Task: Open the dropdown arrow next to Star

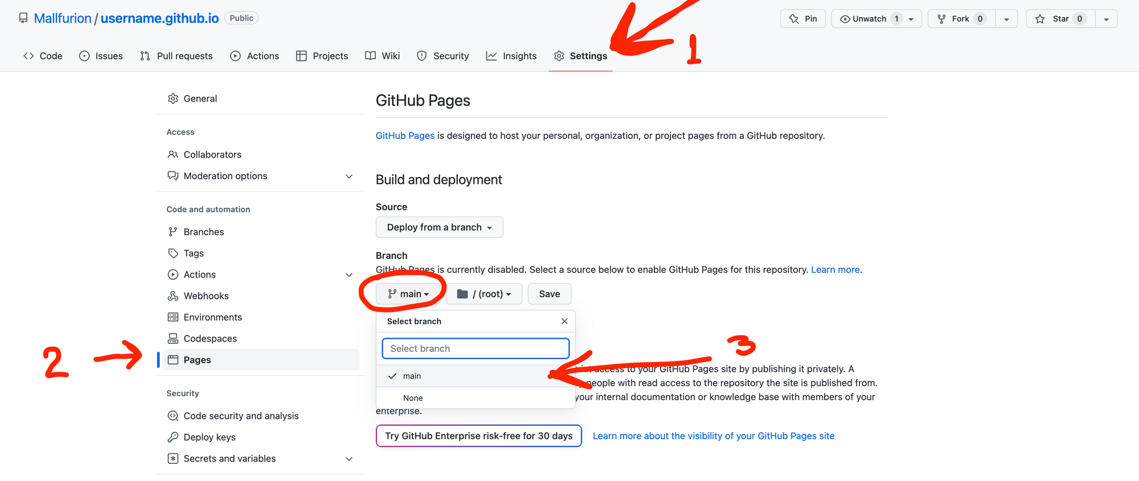Action: [1106, 19]
